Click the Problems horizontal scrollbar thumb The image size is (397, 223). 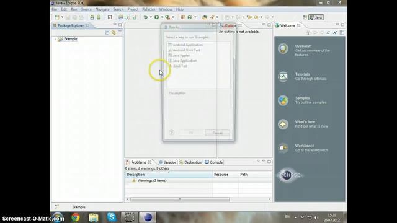pyautogui.click(x=180, y=199)
